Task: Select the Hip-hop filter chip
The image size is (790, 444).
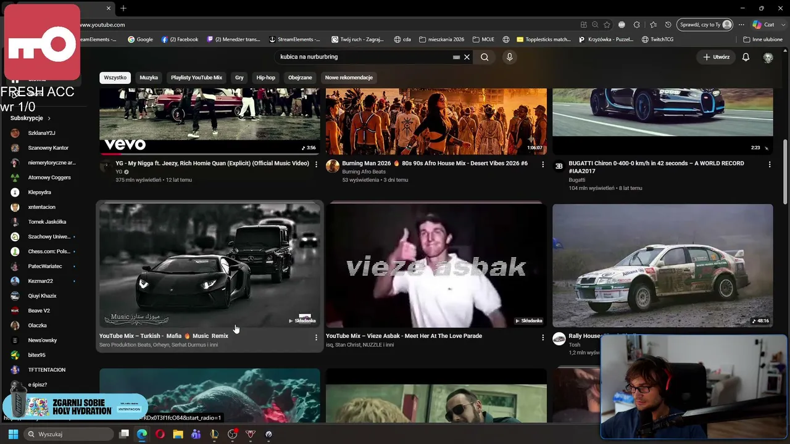Action: click(x=266, y=78)
